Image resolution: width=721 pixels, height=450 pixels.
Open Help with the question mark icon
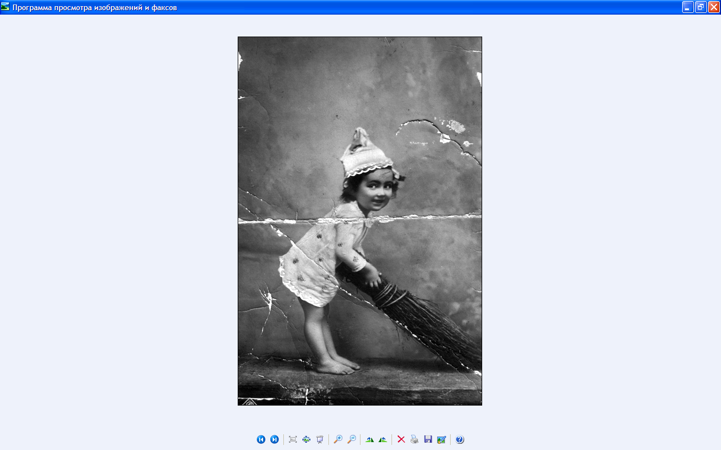click(x=460, y=439)
